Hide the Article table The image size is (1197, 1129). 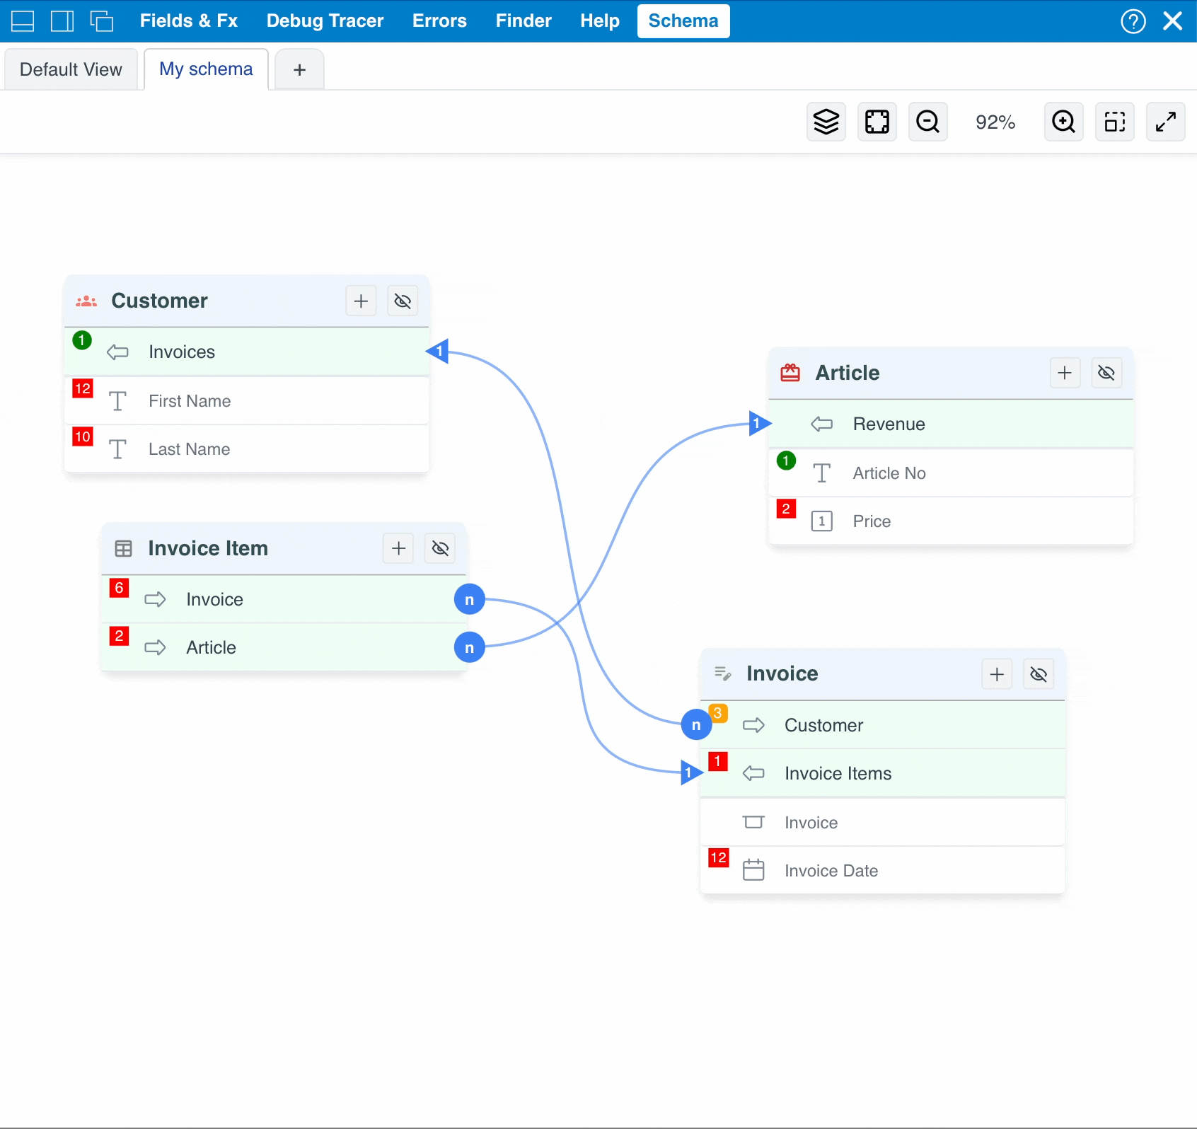click(x=1106, y=373)
